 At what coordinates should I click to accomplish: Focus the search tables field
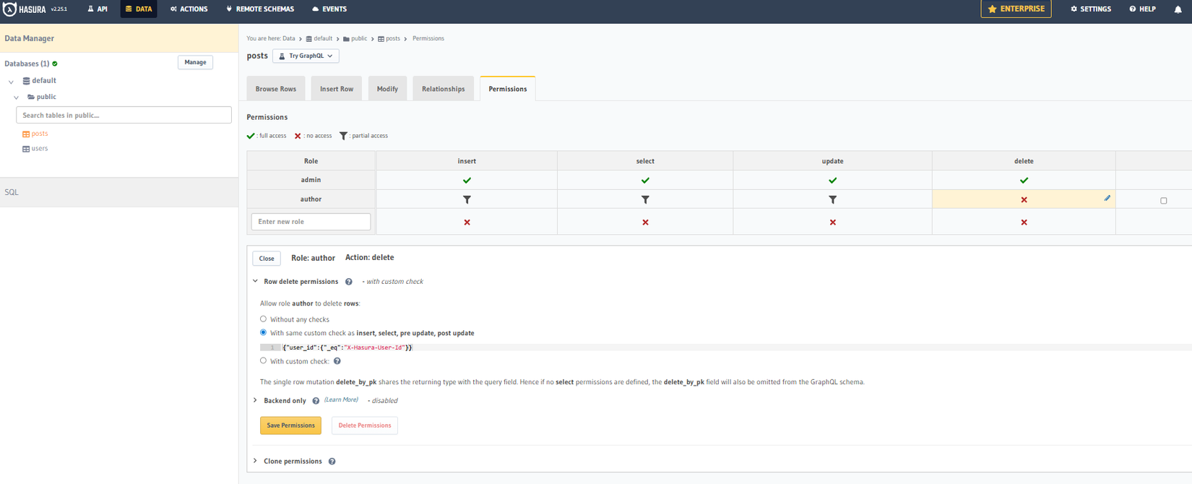coord(124,115)
